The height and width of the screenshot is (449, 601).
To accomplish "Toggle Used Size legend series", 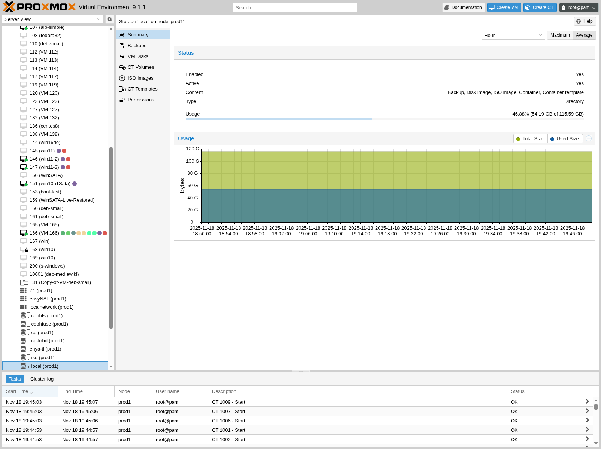I will (565, 139).
